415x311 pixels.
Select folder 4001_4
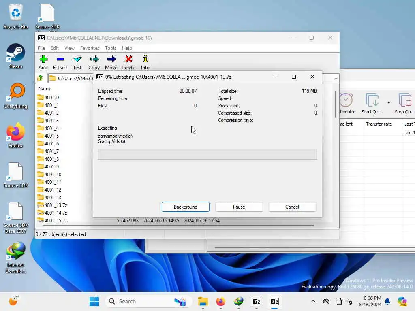pyautogui.click(x=48, y=128)
